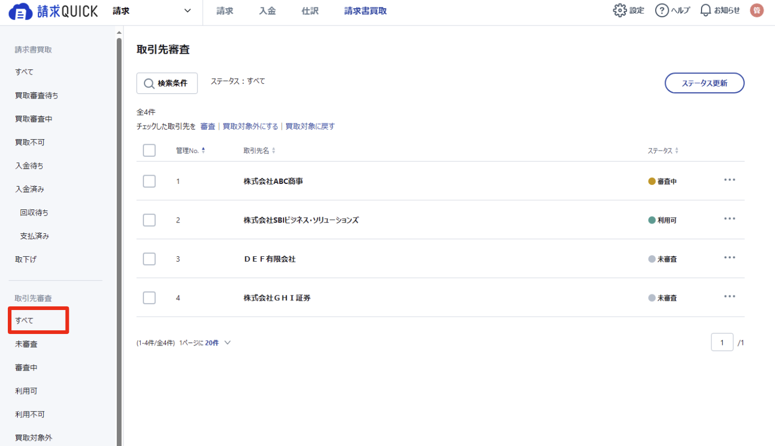Image resolution: width=775 pixels, height=446 pixels.
Task: Check the select-all header checkbox
Action: [149, 151]
